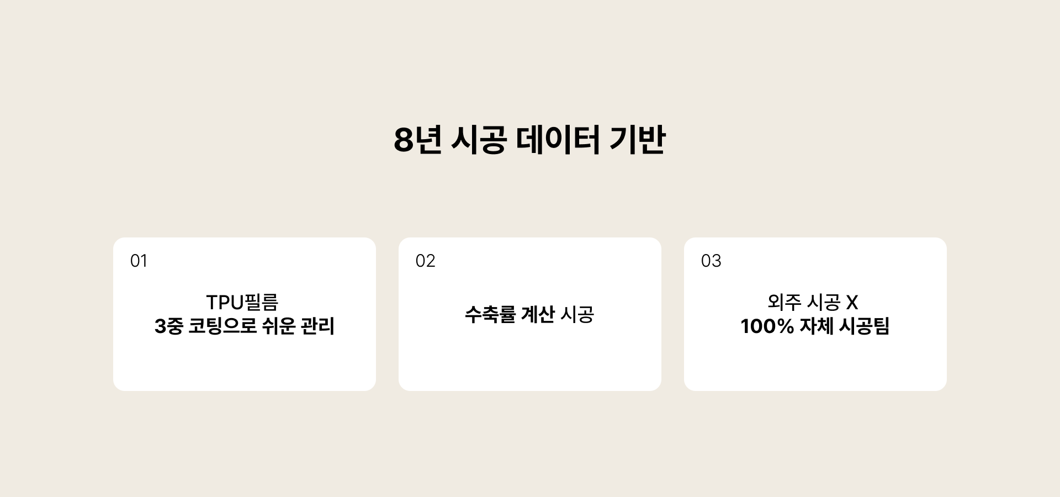The height and width of the screenshot is (497, 1060).
Task: Click the "03" number label
Action: point(711,261)
